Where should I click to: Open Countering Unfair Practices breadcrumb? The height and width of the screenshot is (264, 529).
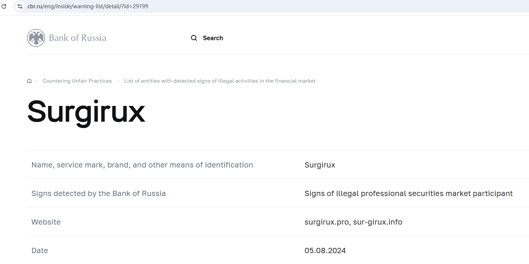[77, 81]
